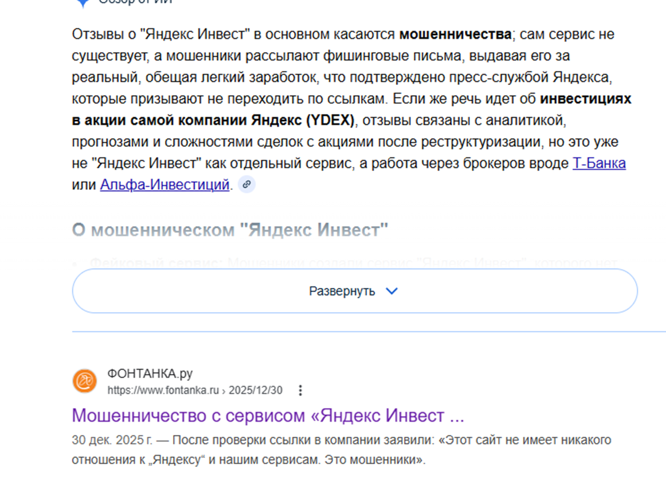Click bold text «в акции самой компании Яндекс (YDEX)»
This screenshot has height=486, width=666.
click(213, 120)
